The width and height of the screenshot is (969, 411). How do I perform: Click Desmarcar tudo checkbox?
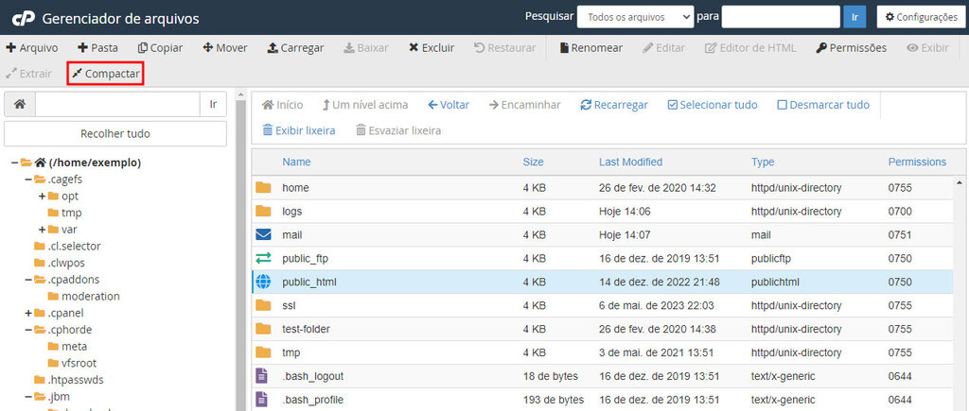823,105
